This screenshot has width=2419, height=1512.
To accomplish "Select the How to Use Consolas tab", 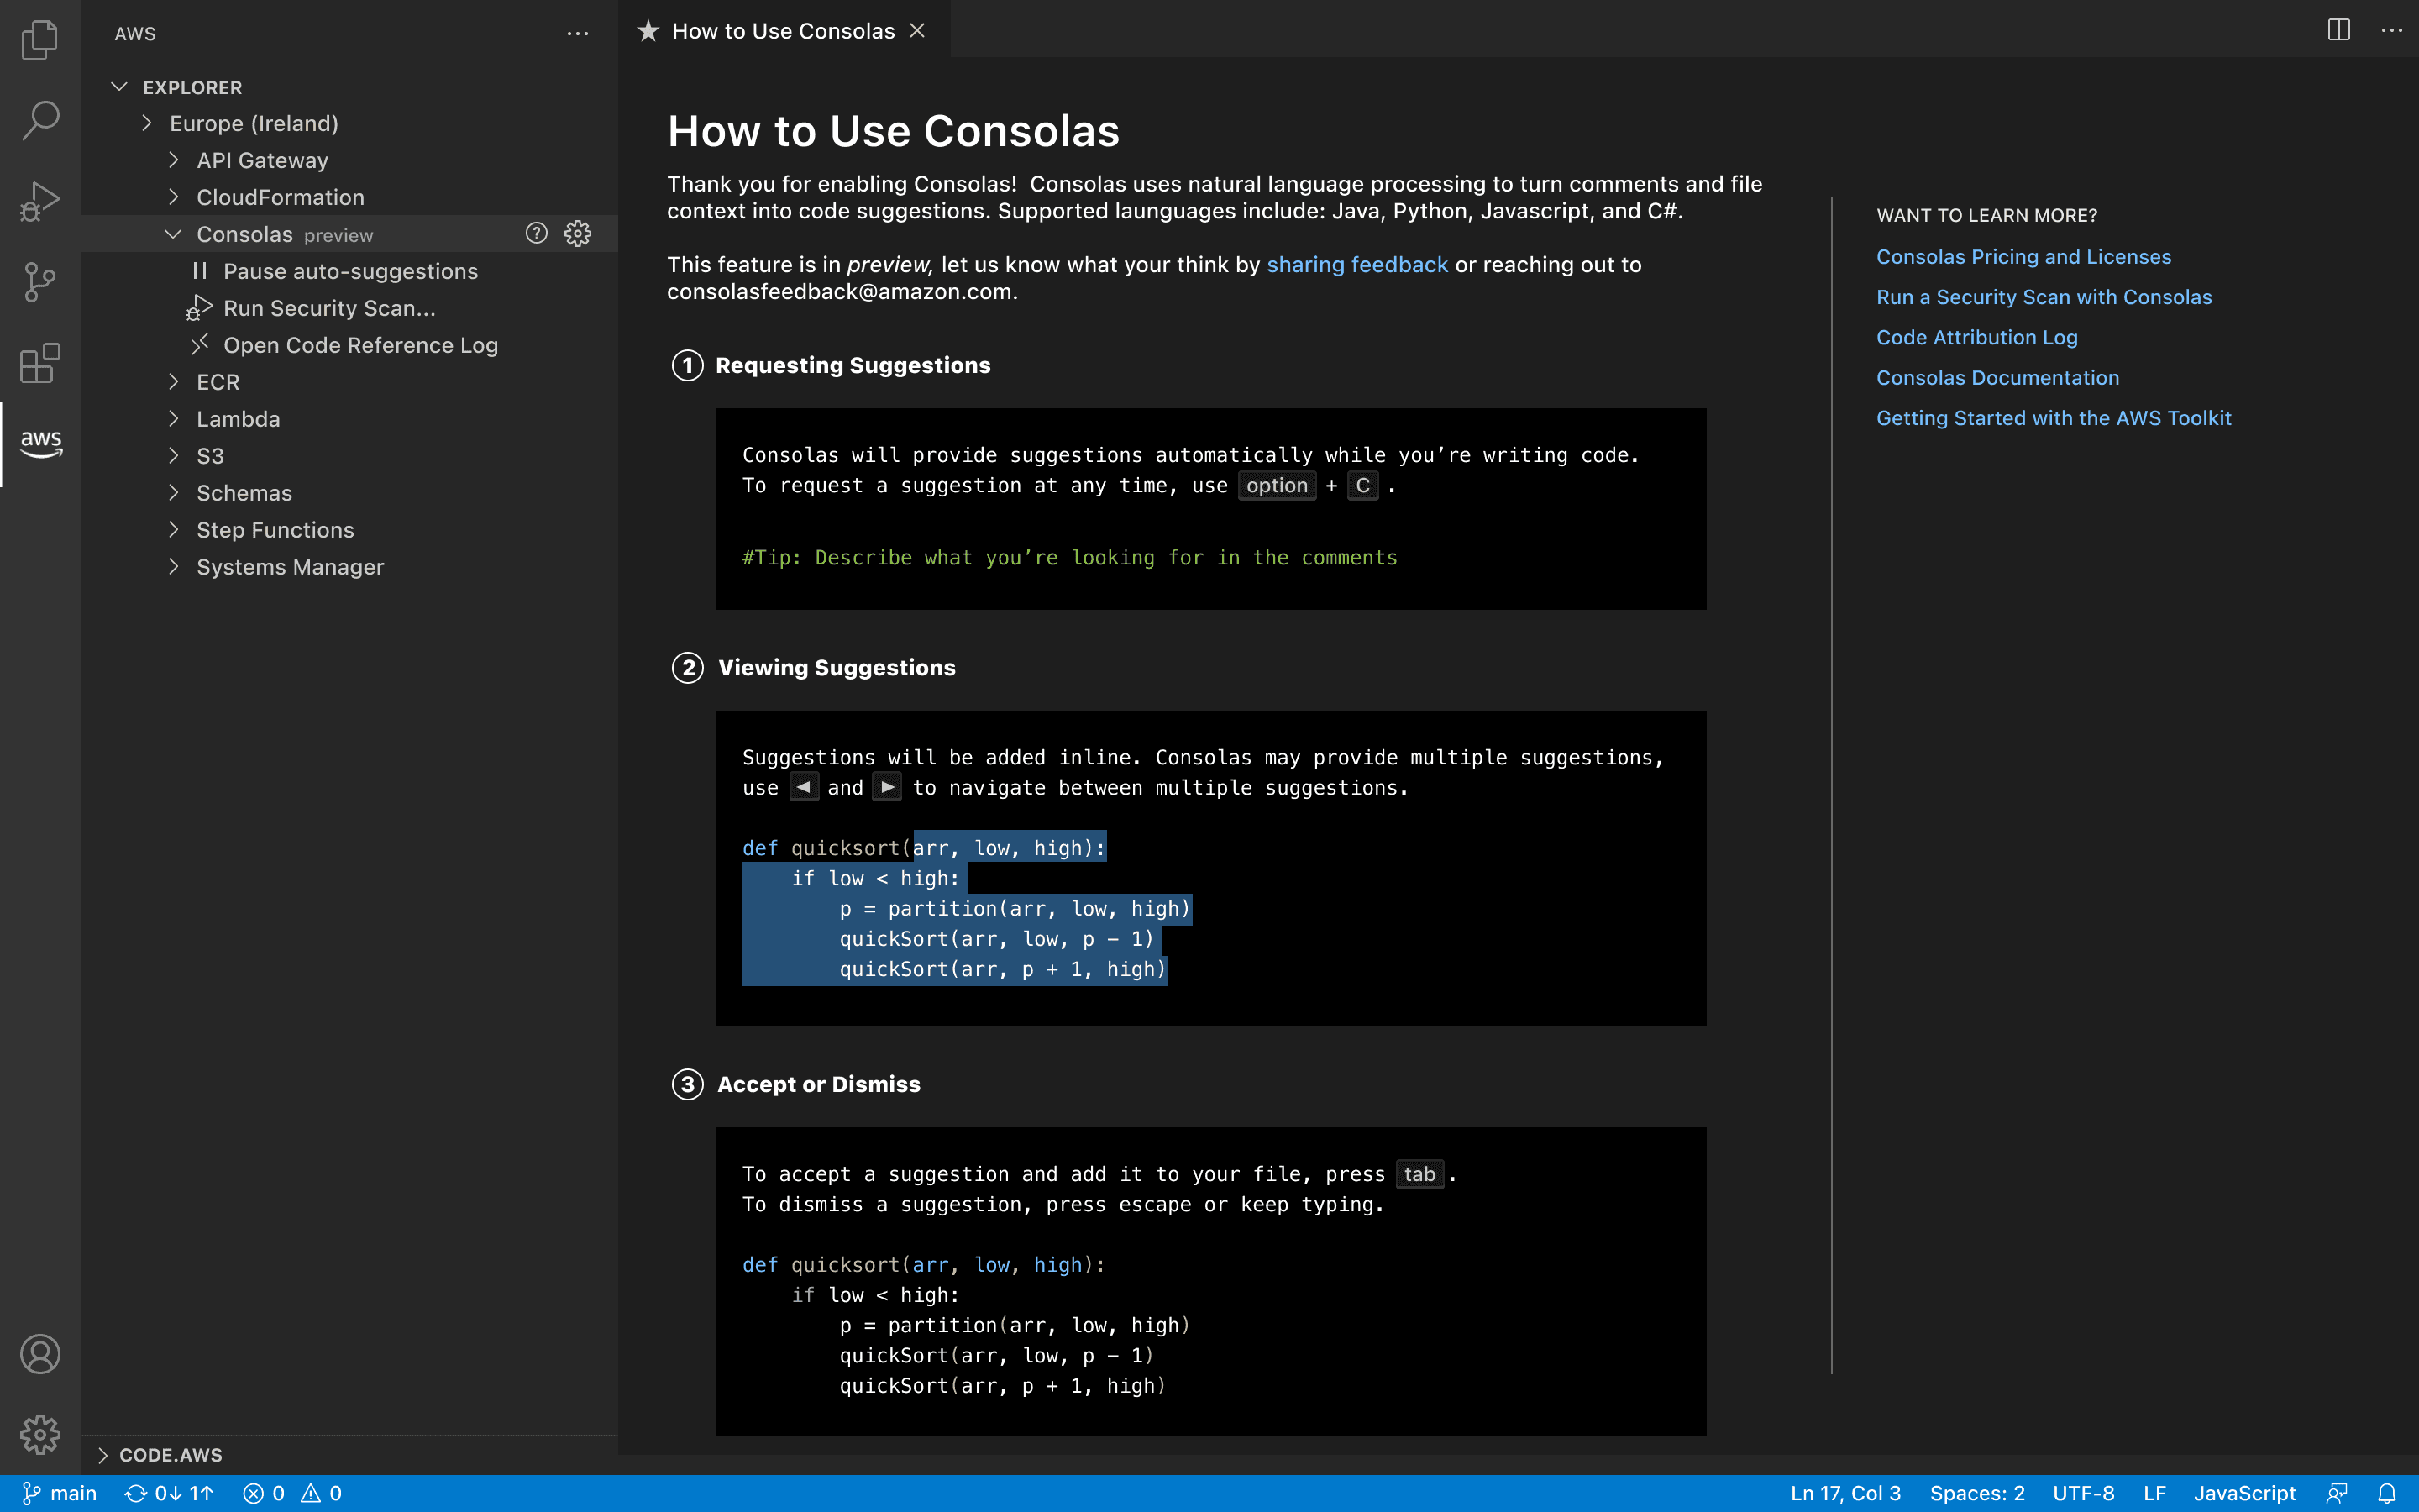I will point(783,31).
